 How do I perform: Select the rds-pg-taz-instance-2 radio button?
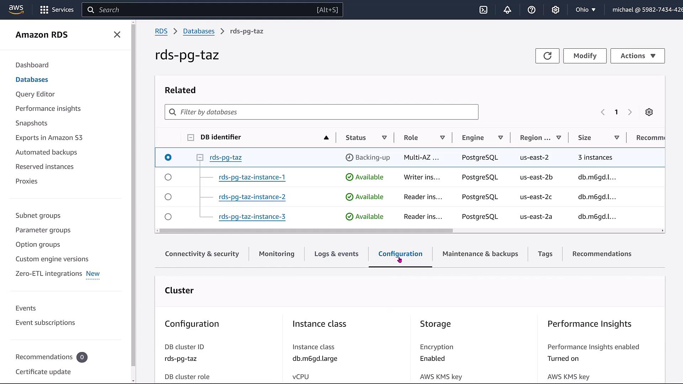168,197
